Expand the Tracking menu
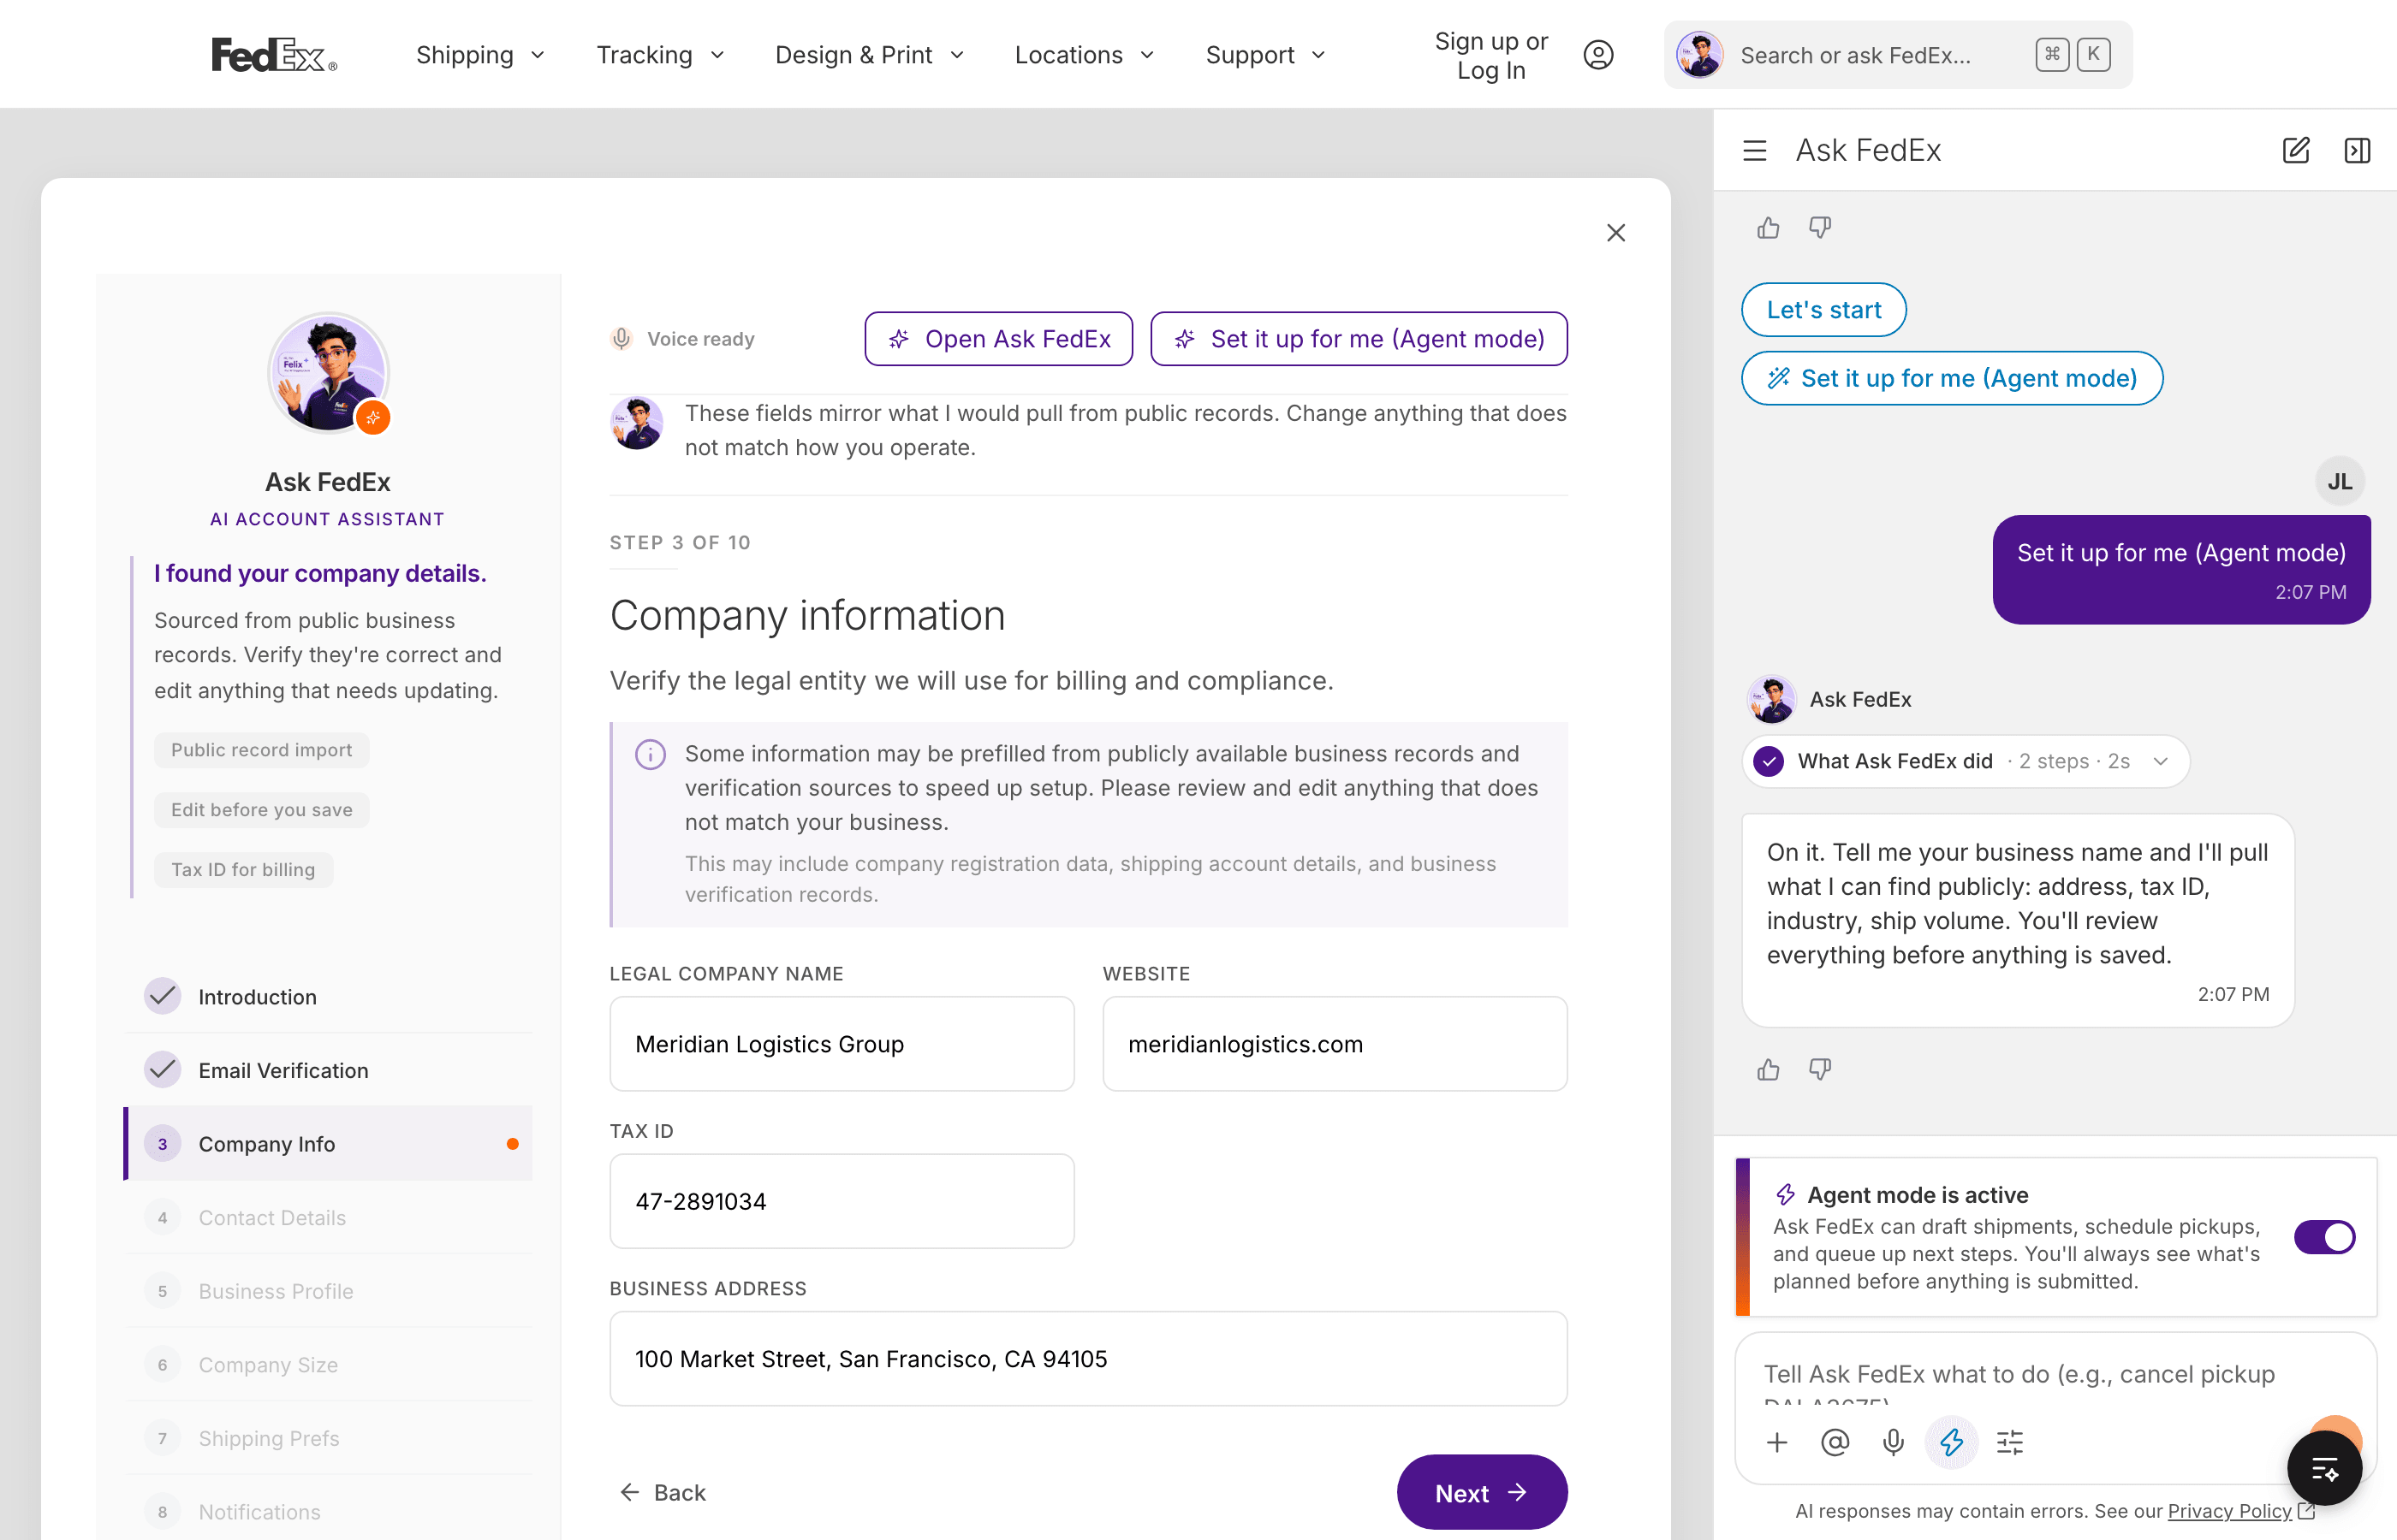Image resolution: width=2397 pixels, height=1540 pixels. (x=660, y=55)
